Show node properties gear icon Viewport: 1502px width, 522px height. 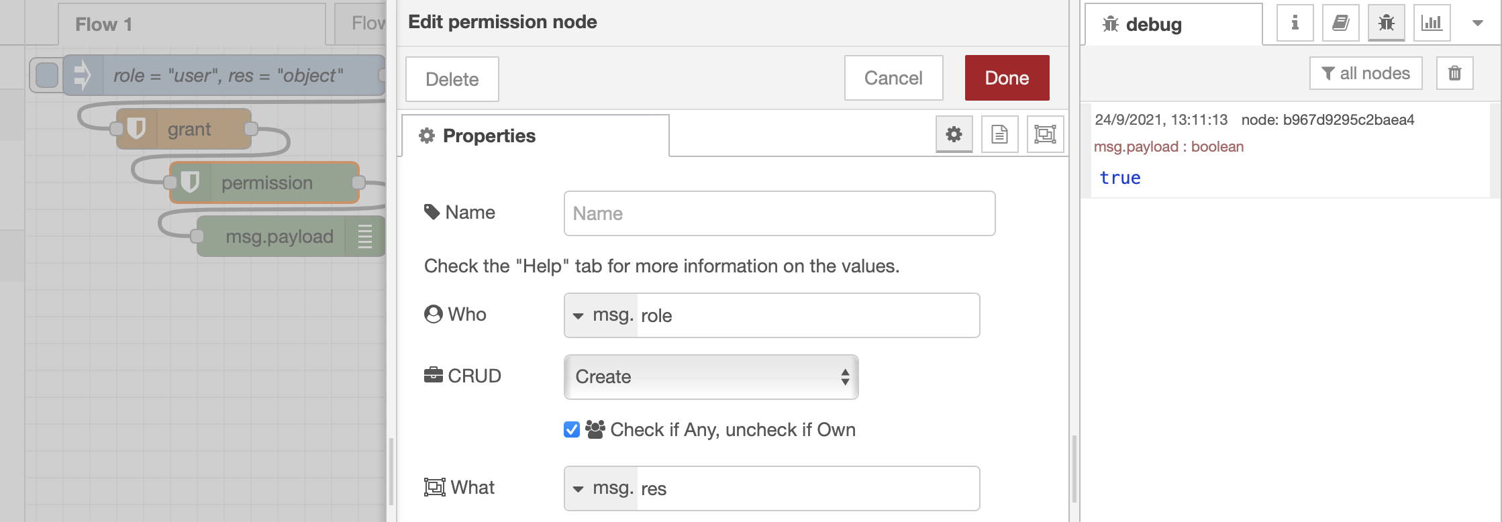point(954,134)
